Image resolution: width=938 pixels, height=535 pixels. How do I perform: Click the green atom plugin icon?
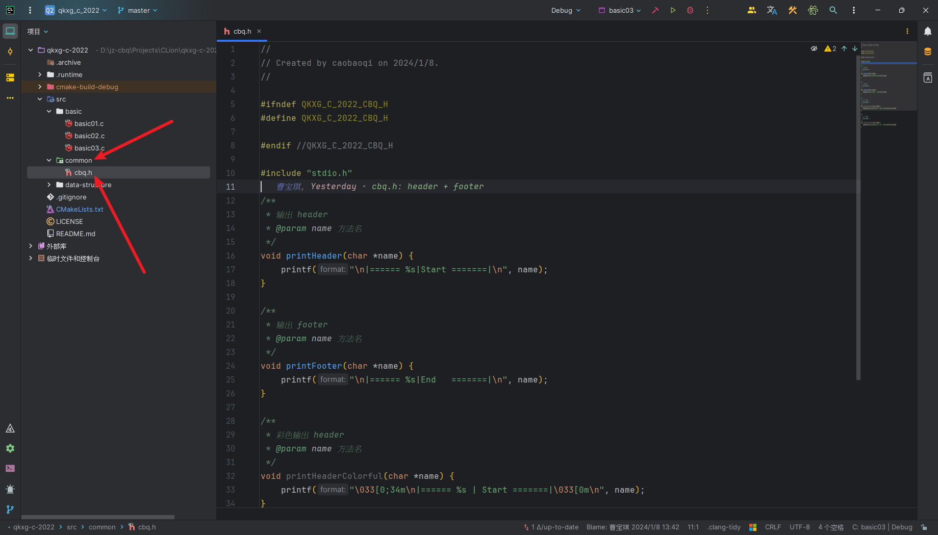point(813,10)
